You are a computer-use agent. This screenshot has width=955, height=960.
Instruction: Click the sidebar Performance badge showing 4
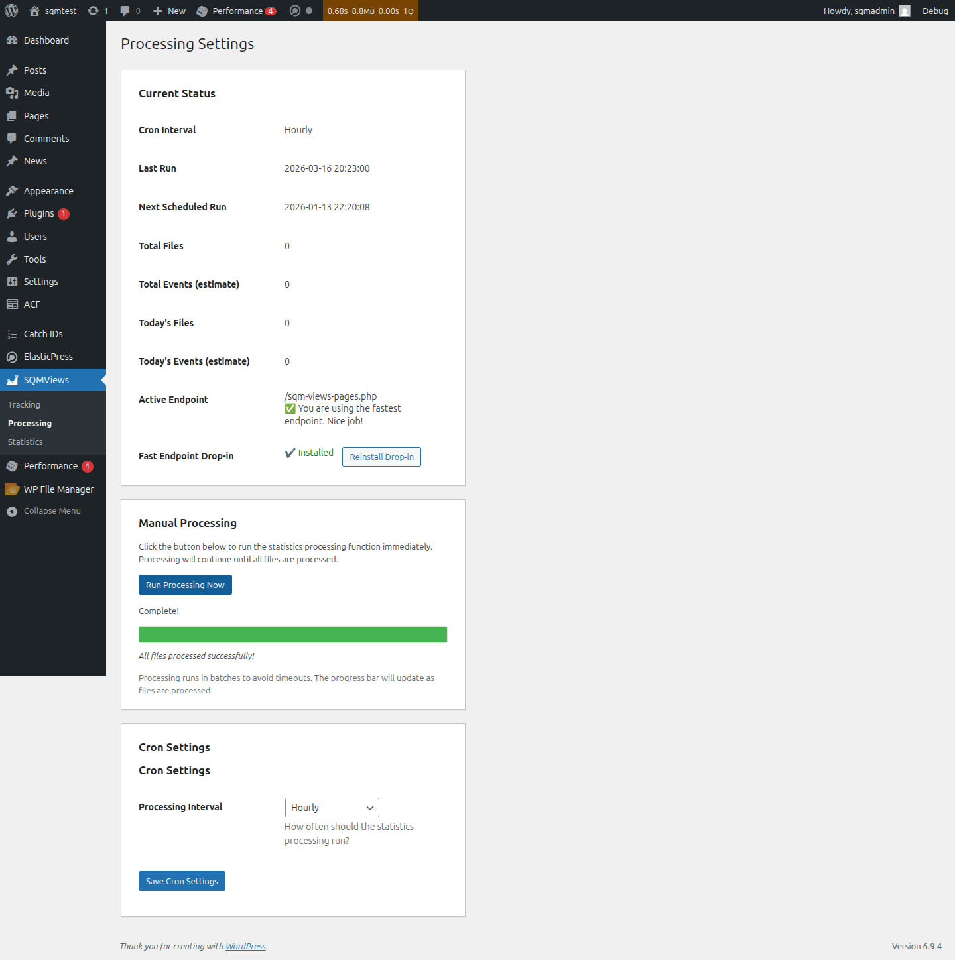pos(87,466)
